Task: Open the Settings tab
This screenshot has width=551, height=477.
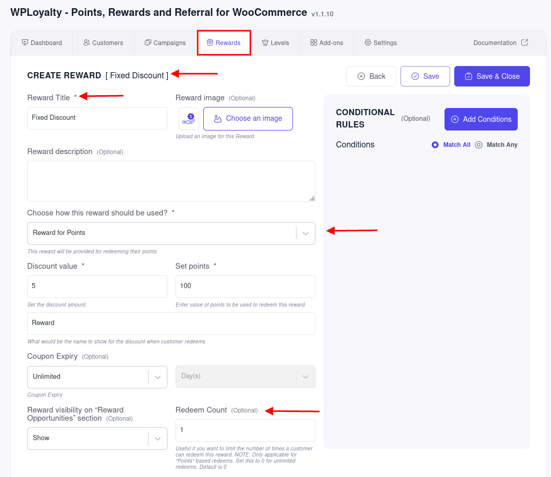Action: (380, 43)
